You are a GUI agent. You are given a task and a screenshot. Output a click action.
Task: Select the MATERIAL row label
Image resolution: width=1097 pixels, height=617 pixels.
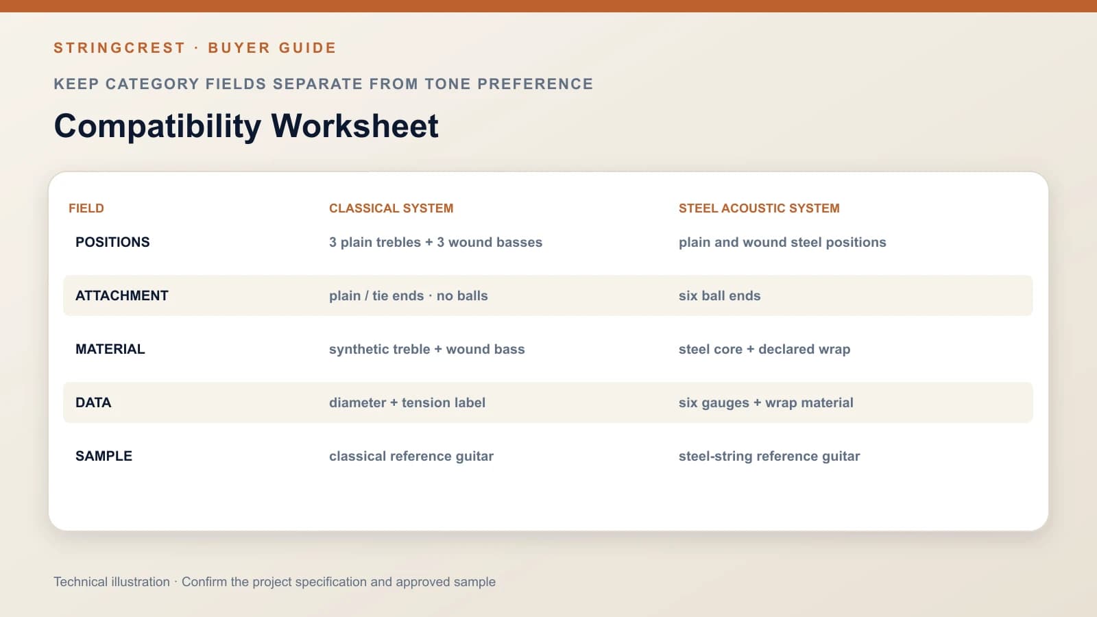click(110, 349)
